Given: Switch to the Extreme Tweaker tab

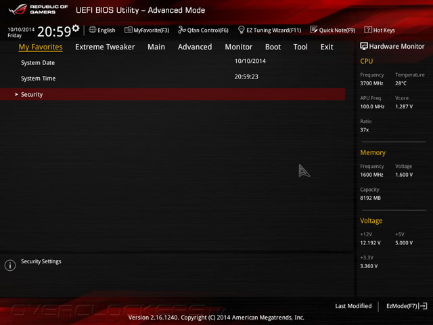Looking at the screenshot, I should 105,47.
